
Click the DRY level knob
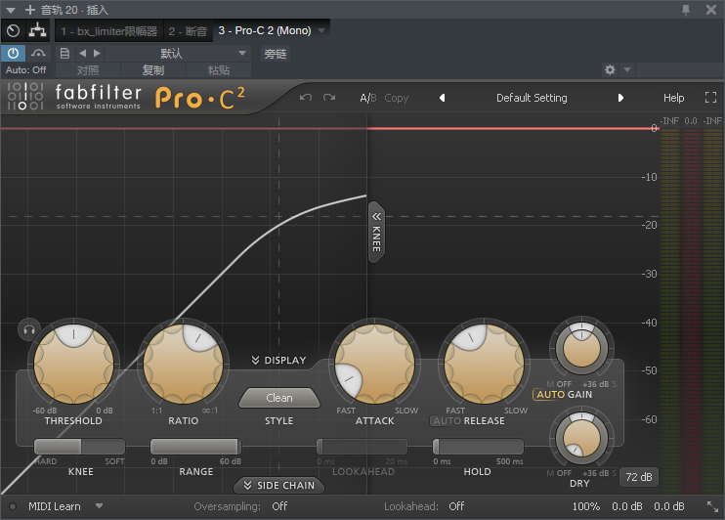[581, 438]
